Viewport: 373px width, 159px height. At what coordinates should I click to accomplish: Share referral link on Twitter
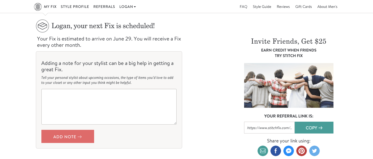(314, 151)
